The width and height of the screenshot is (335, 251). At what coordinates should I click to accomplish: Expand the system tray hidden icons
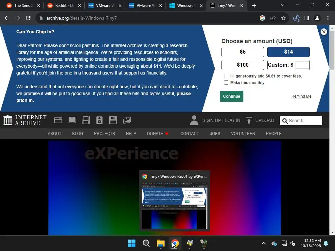point(264,243)
